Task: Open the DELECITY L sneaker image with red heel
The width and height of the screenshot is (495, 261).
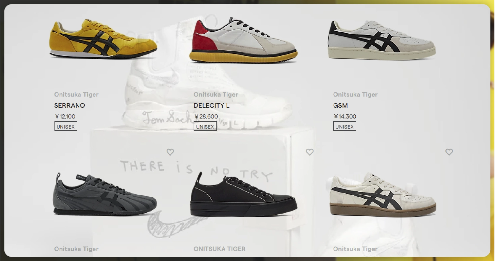Action: [x=243, y=40]
